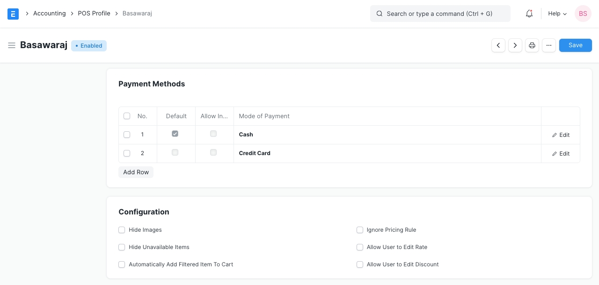Check Ignore Pricing Rule option
The height and width of the screenshot is (285, 599).
tap(360, 230)
